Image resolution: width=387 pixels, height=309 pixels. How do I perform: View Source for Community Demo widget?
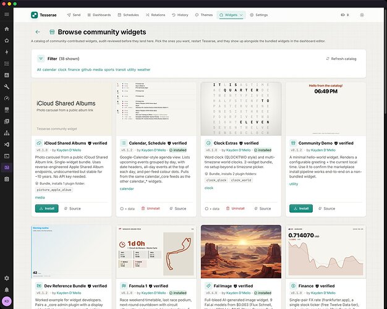(326, 208)
